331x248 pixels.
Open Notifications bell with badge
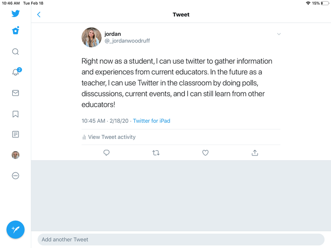coord(16,72)
